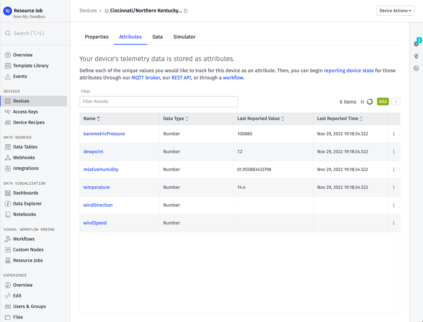This screenshot has width=423, height=322.
Task: Click the 100880 reported value
Action: (245, 134)
